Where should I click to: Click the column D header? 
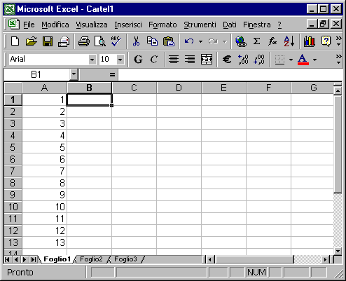pyautogui.click(x=179, y=88)
